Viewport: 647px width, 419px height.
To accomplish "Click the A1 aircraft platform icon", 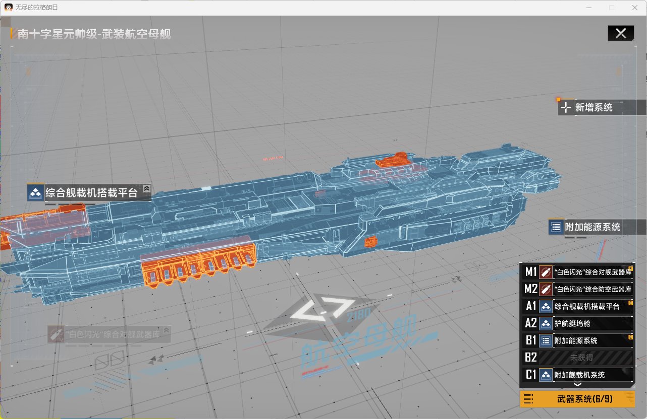I will pos(546,306).
